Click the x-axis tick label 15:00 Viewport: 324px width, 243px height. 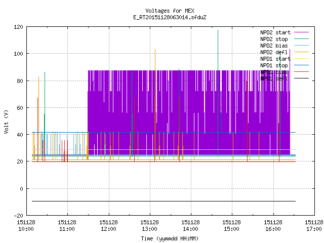[232, 229]
